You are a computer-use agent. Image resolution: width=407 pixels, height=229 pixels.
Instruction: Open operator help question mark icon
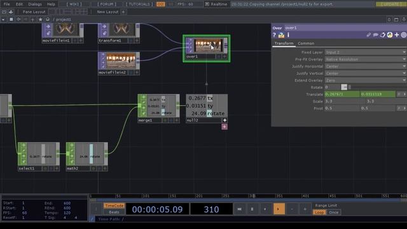click(274, 35)
